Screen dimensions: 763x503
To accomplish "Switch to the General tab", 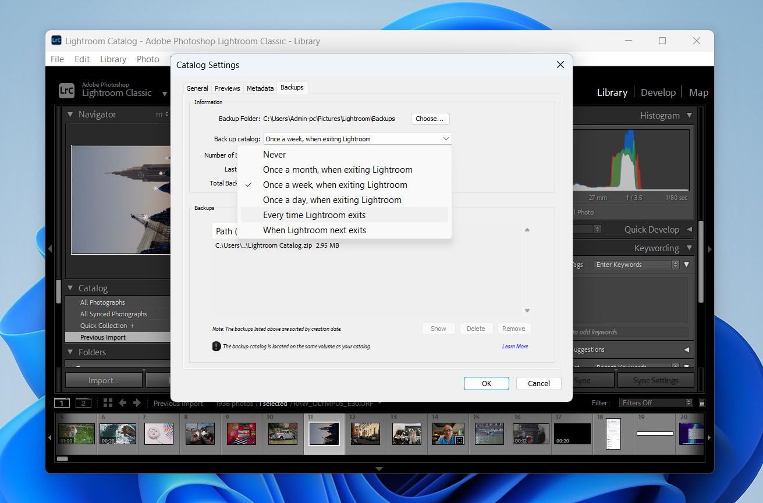I will [197, 88].
